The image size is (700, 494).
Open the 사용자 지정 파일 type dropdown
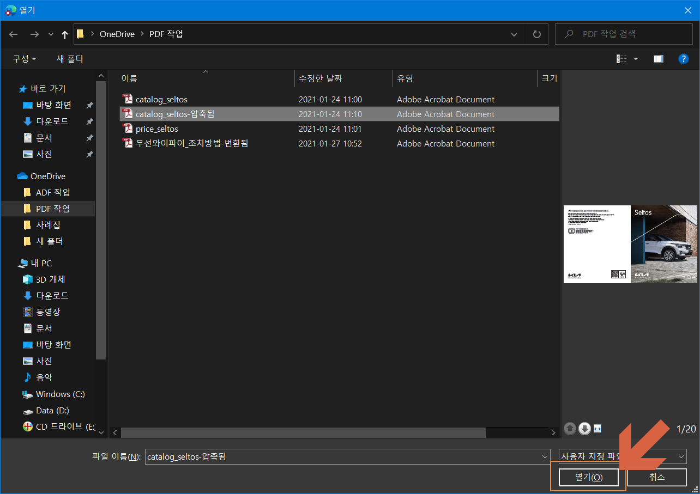click(623, 456)
